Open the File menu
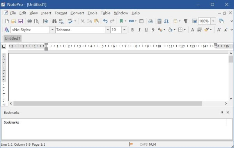Screen dimensions: 234x148 coord(13,13)
